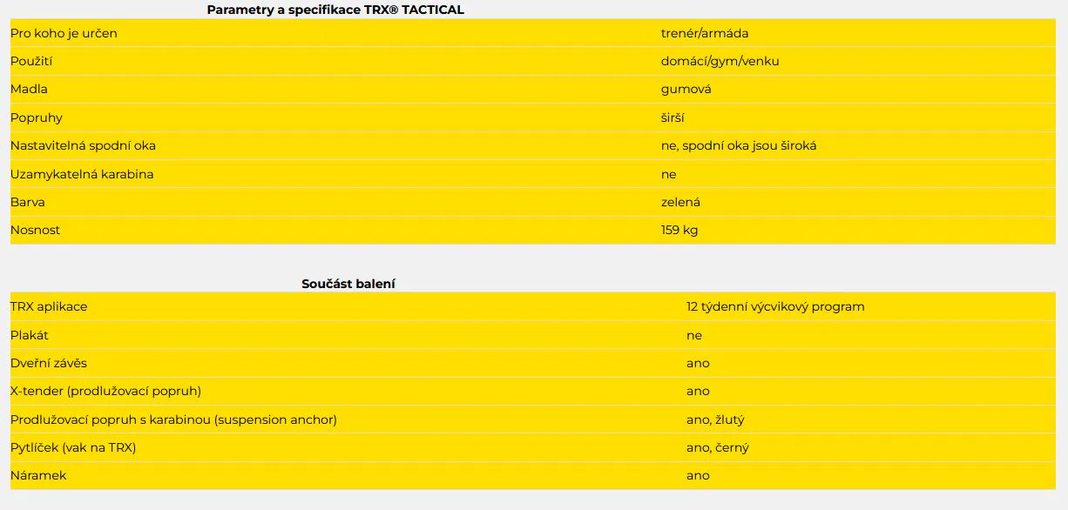Select the 'Náramek' row label

pos(38,475)
